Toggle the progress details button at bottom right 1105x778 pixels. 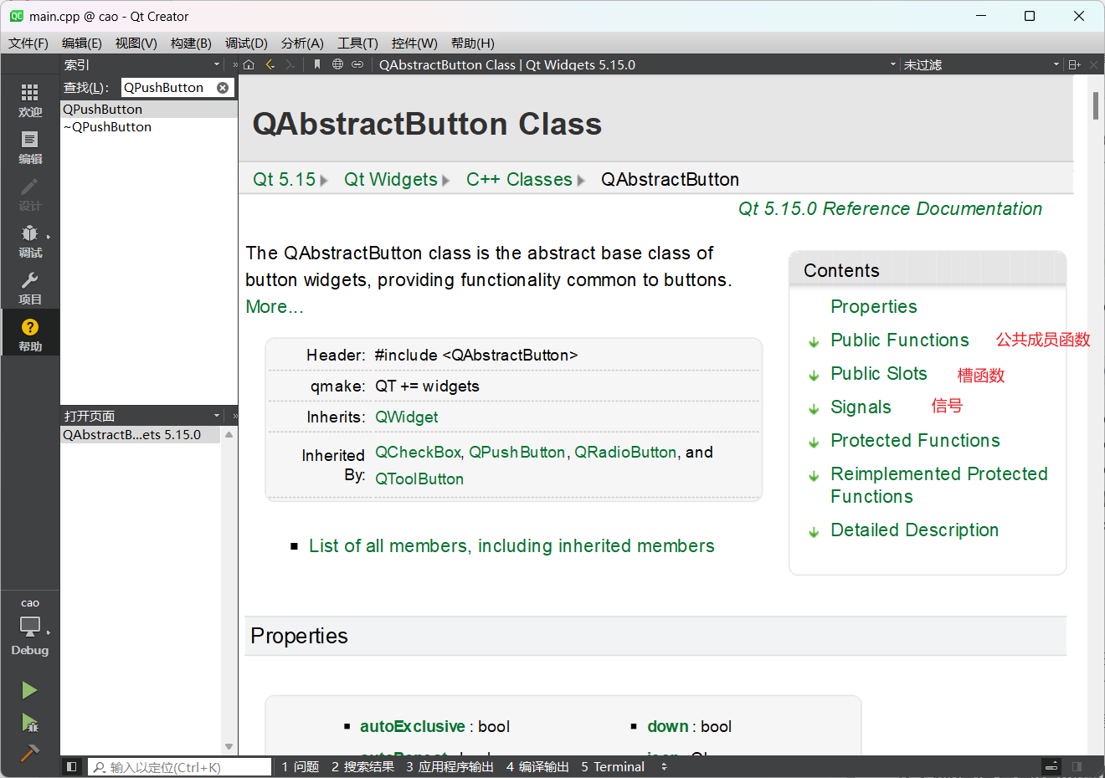(1051, 766)
